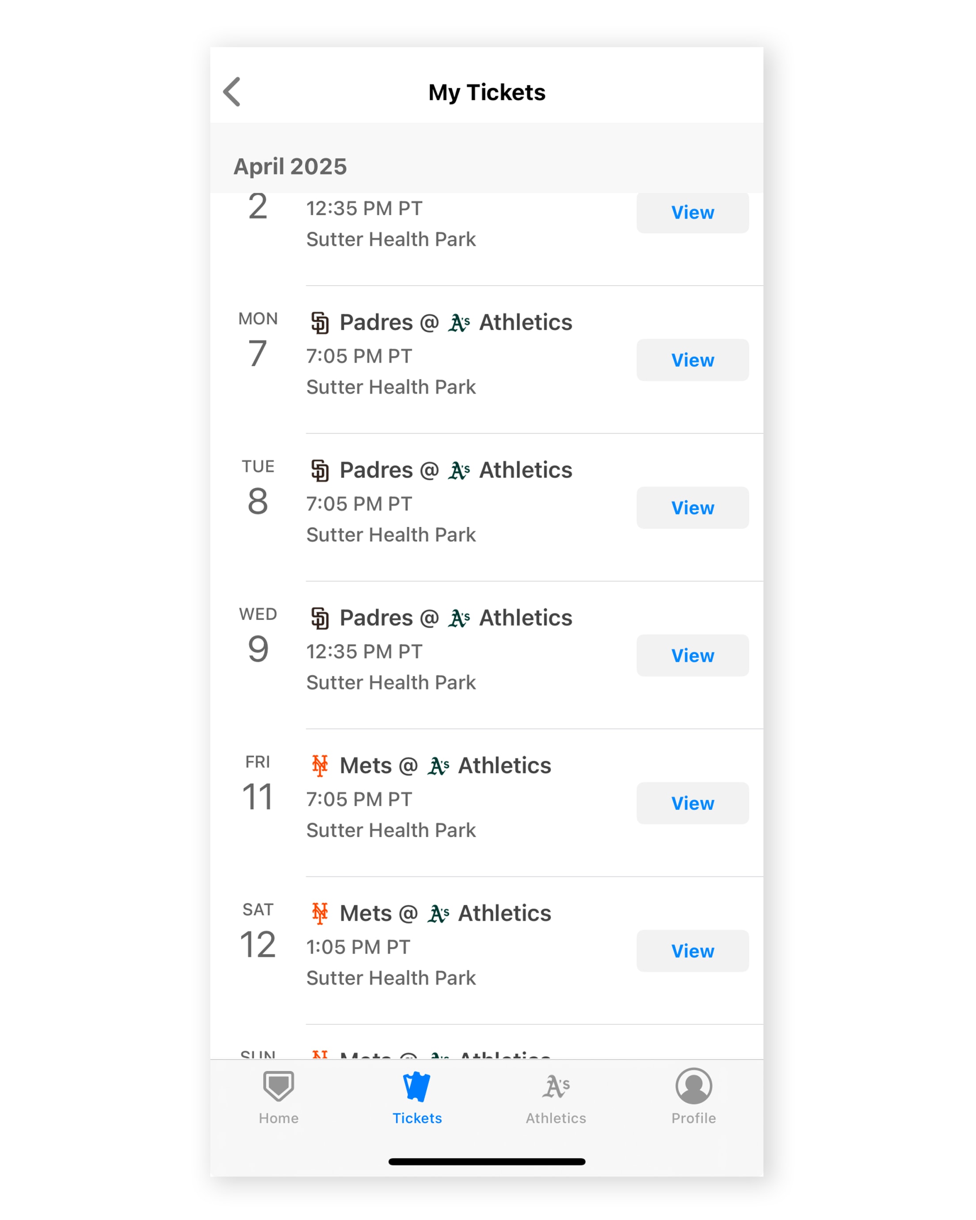Screen dimensions: 976x1220
Task: View tickets for Friday Mets game
Action: point(692,803)
